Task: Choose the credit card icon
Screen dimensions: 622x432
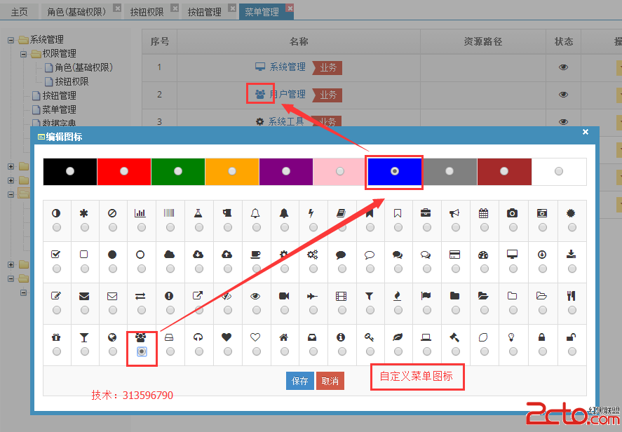Action: (x=454, y=255)
